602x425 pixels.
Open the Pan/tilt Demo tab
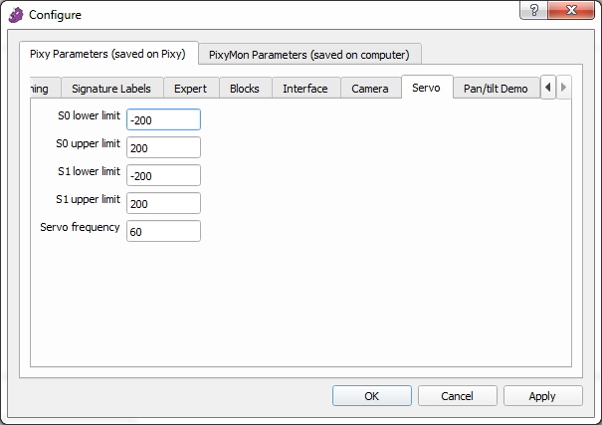496,89
